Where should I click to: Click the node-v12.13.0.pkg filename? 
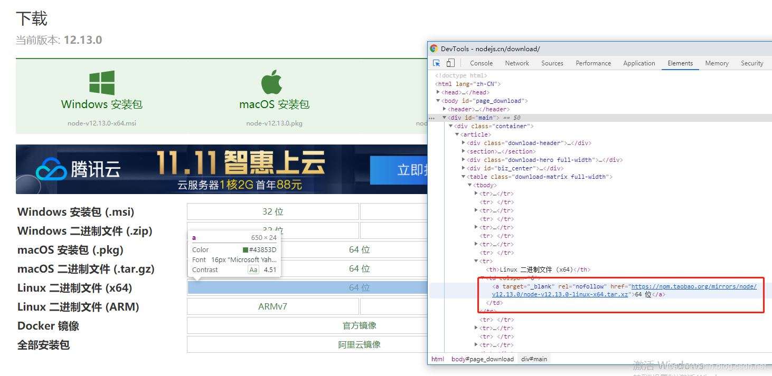[x=275, y=123]
